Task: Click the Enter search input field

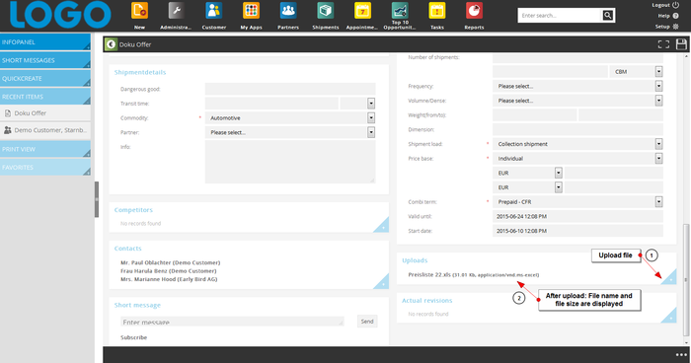Action: (x=560, y=16)
